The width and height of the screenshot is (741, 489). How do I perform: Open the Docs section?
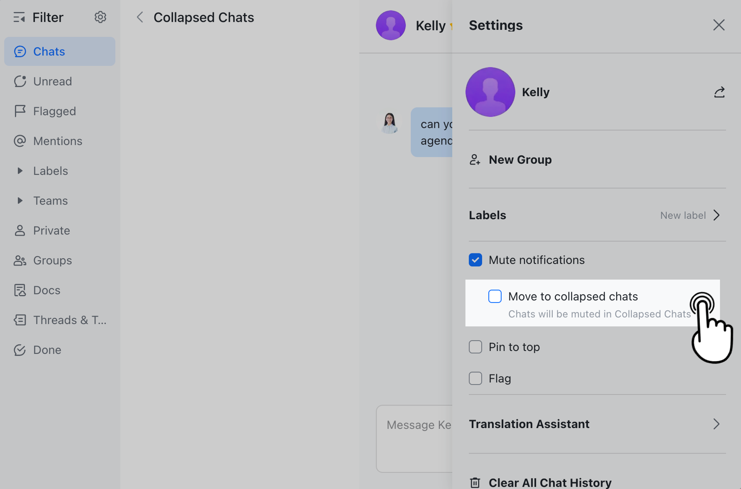[46, 290]
